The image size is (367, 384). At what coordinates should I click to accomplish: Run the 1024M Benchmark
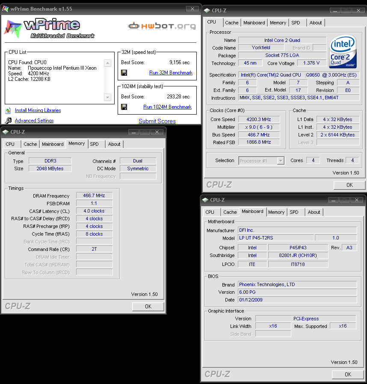coord(167,107)
